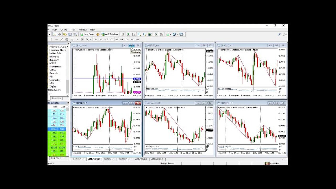Click the GBPUSD chart dropdown triangle
The image size is (336, 189).
pyautogui.click(x=74, y=50)
